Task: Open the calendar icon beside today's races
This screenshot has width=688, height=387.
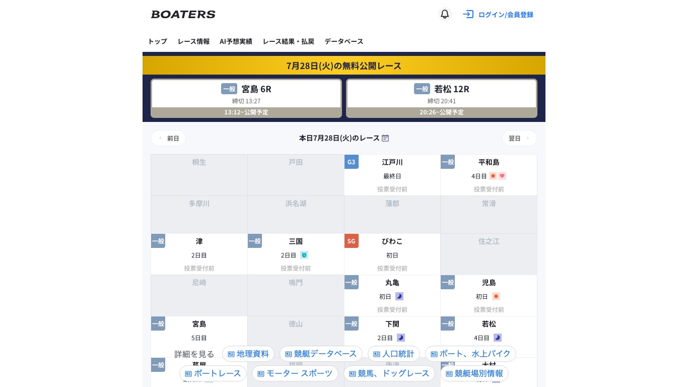Action: 385,138
